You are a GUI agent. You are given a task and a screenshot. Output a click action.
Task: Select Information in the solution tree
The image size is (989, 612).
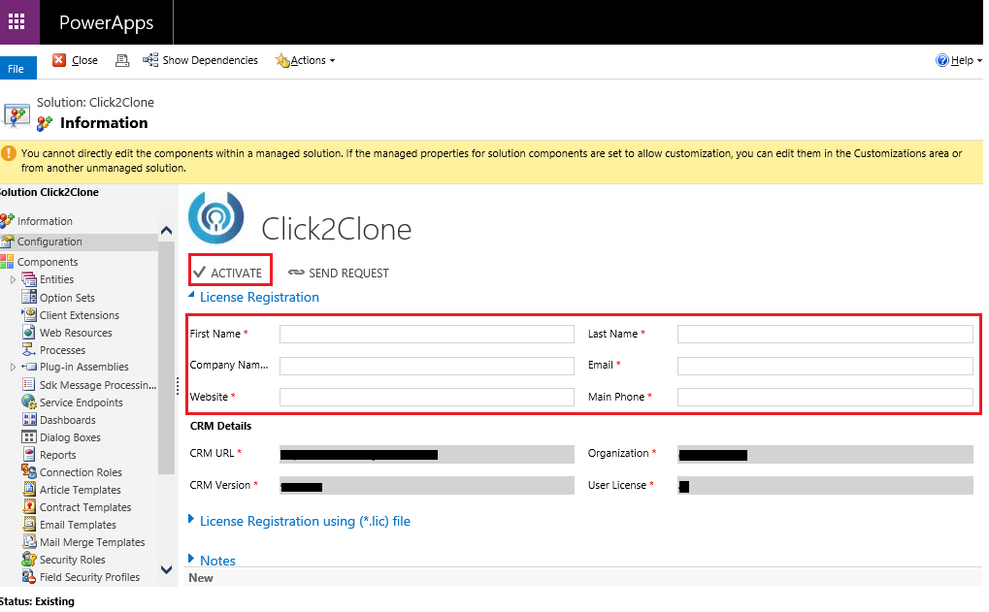click(x=45, y=221)
